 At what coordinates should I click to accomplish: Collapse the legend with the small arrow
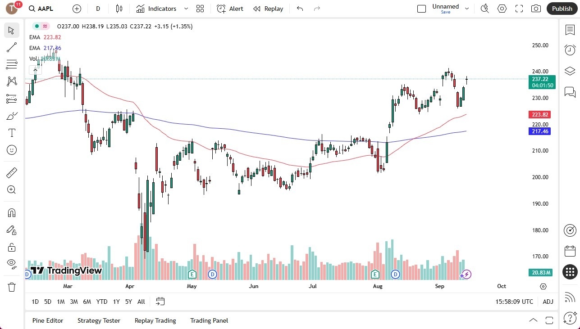(x=35, y=70)
